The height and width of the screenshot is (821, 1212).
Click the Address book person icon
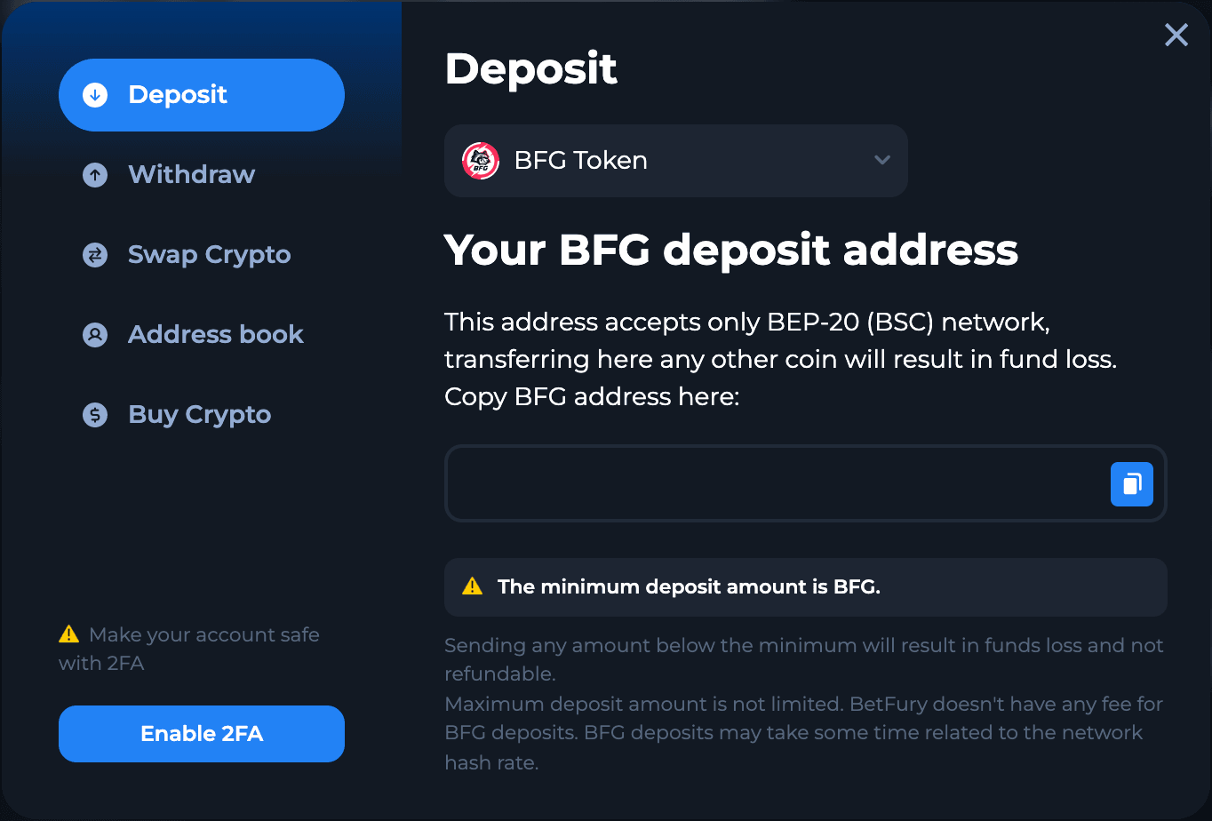point(95,335)
